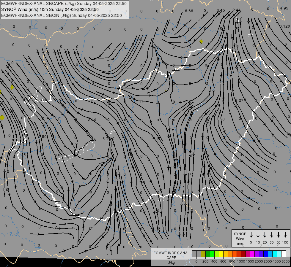Click the 'SYNOP Wind (m/s) 10m' title line
The image size is (291, 267).
[50, 9]
